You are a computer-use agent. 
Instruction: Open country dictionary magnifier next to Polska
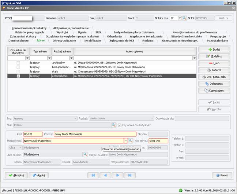click(113, 125)
